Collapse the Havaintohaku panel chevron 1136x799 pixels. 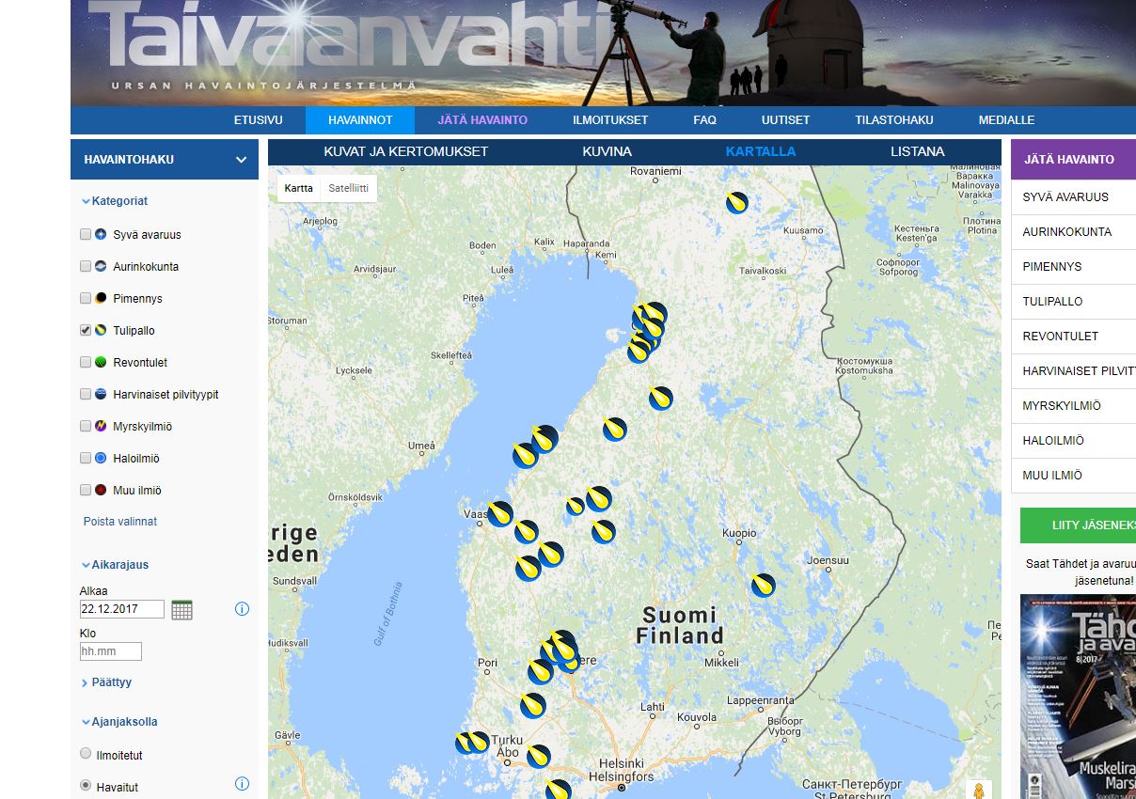click(x=241, y=160)
